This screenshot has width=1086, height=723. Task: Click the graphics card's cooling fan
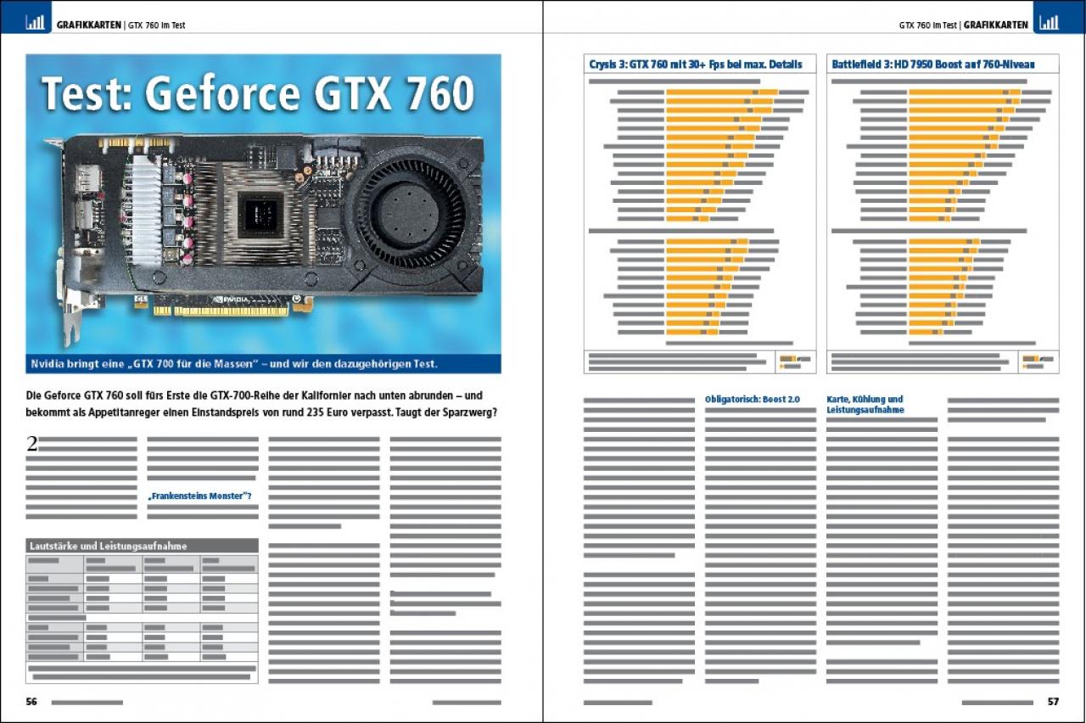(410, 215)
